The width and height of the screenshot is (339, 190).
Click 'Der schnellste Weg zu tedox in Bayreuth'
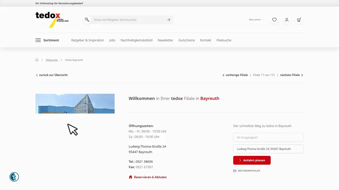pyautogui.click(x=262, y=126)
